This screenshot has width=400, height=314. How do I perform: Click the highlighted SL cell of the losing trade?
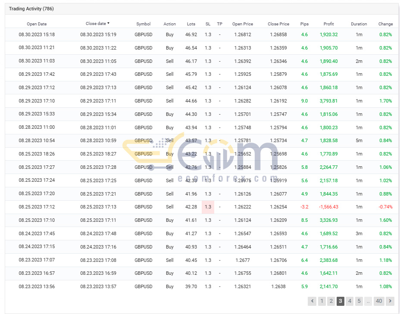(x=208, y=207)
